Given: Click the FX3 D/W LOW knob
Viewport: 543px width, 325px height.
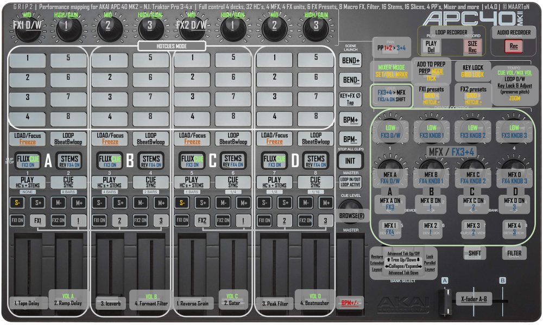Looking at the screenshot, I should [x=390, y=132].
